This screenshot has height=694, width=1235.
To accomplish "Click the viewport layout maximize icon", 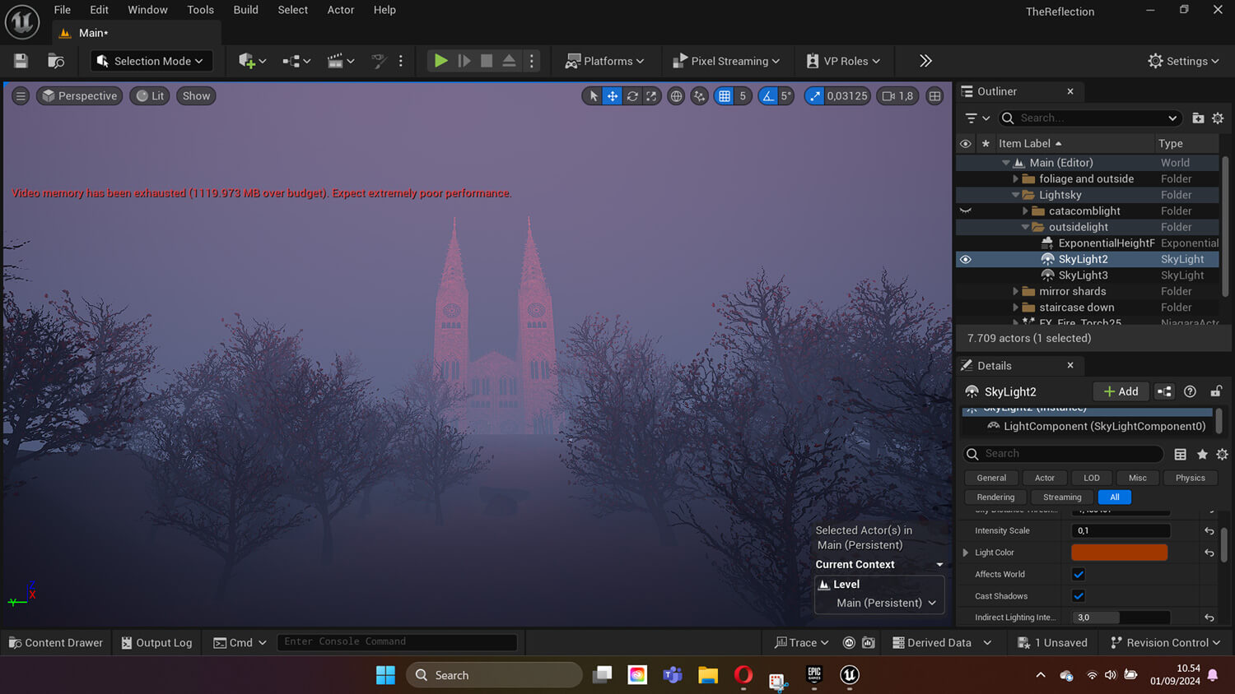I will (x=935, y=96).
